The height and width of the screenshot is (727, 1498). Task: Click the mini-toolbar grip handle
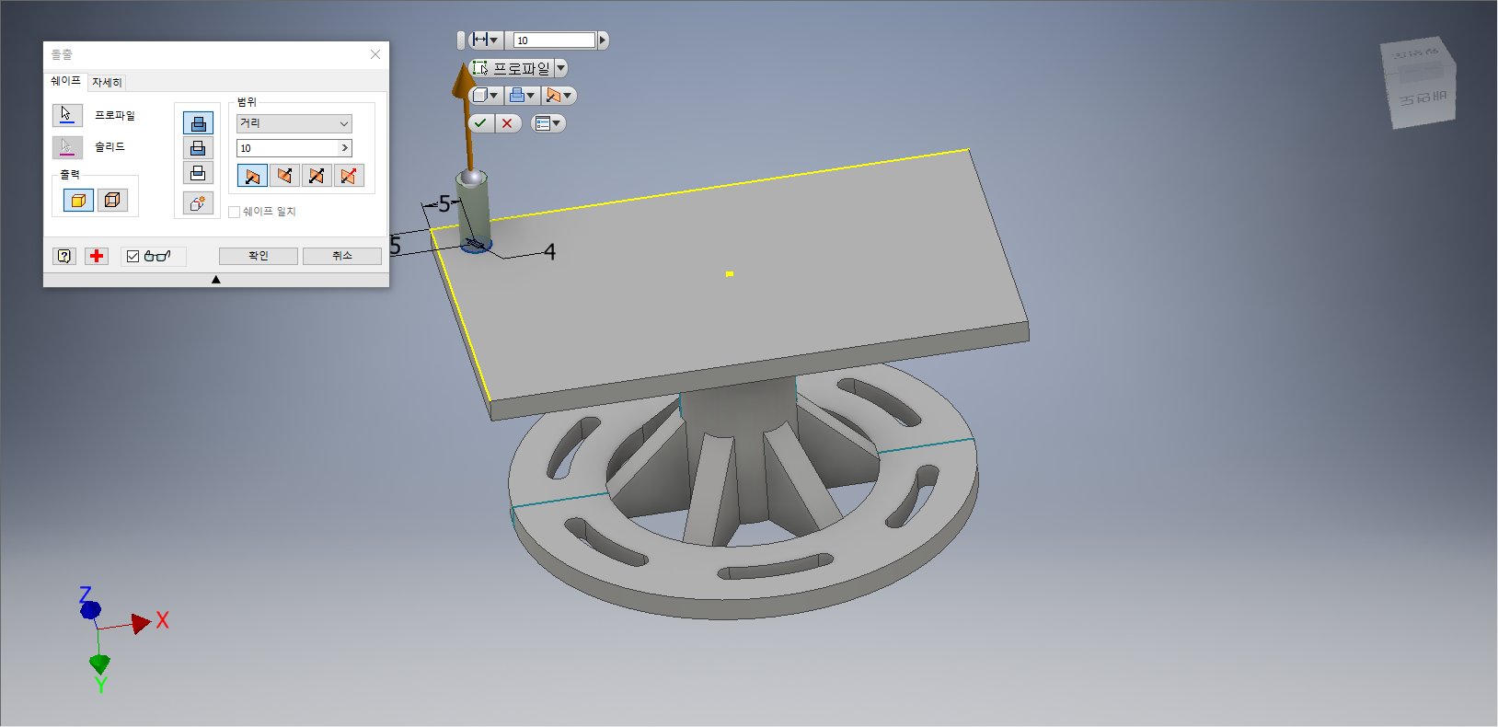coord(461,40)
